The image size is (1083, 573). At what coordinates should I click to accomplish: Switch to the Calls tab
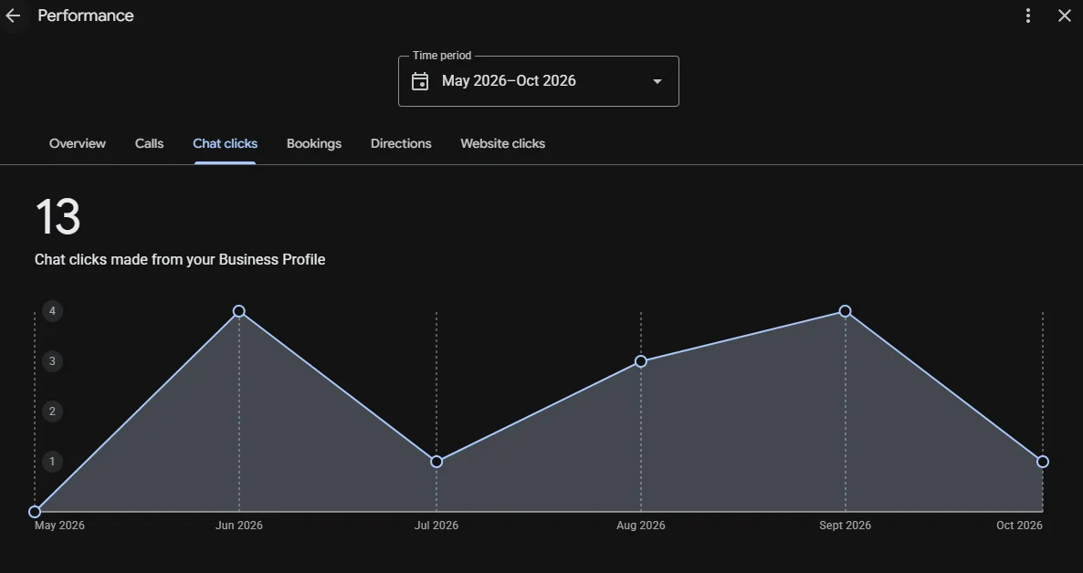(149, 143)
